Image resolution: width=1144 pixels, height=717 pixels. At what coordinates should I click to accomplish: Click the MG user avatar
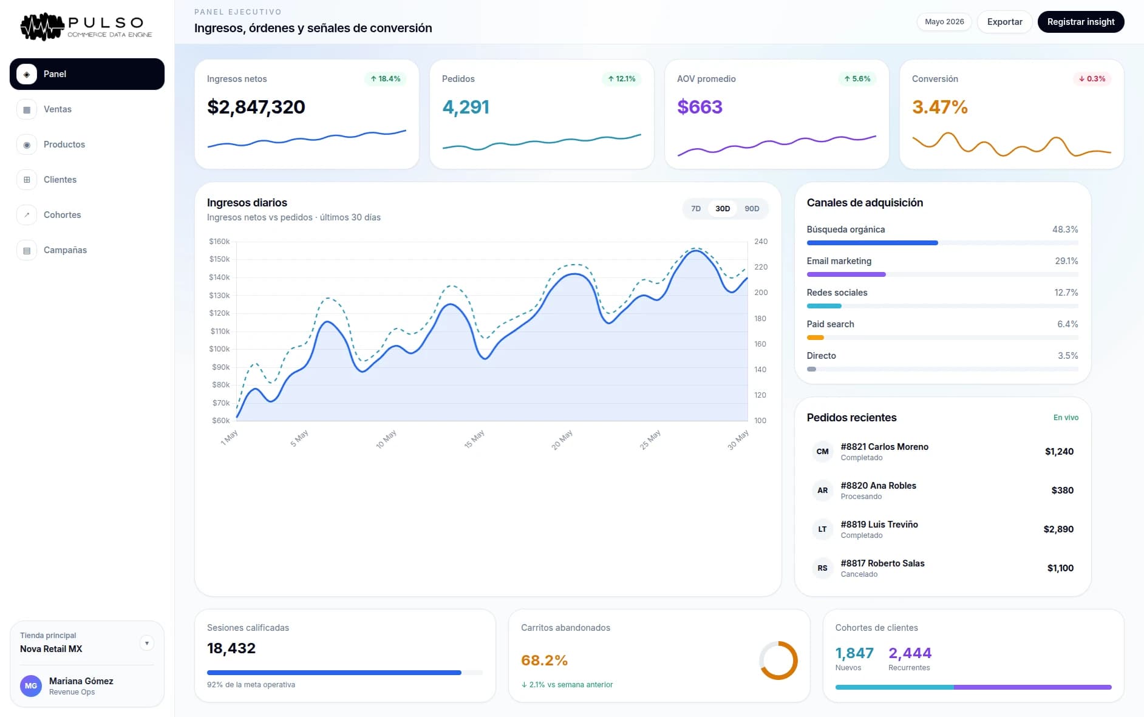pos(31,686)
